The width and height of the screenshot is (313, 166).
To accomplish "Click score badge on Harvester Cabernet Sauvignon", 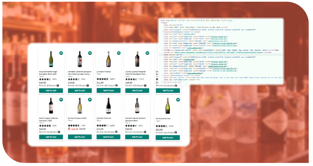I will [x=90, y=53].
